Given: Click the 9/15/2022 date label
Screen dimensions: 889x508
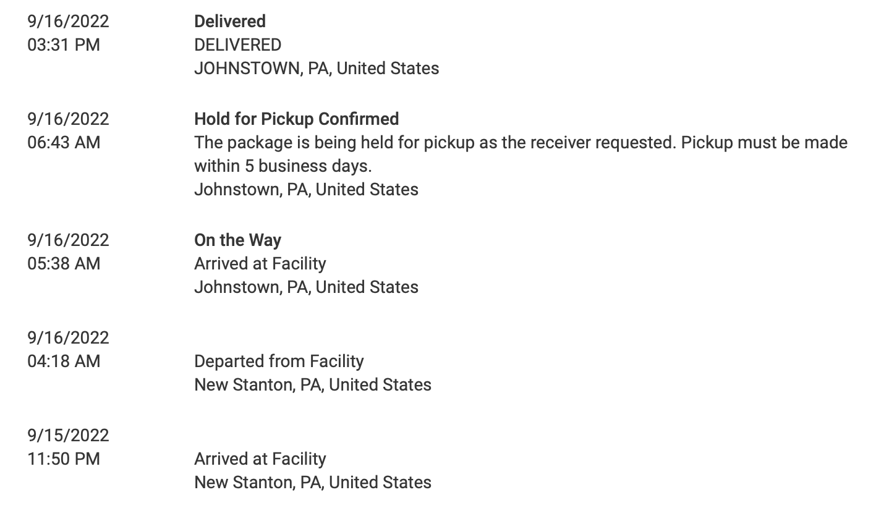Looking at the screenshot, I should coord(68,435).
